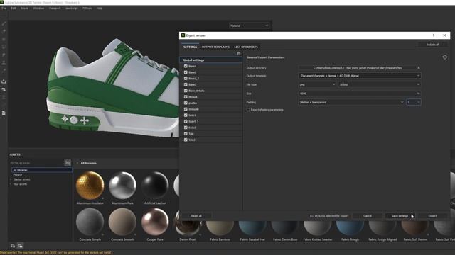Select the Polygon Fill tool in left toolbar
Image resolution: width=455 pixels, height=255 pixels.
(x=4, y=47)
